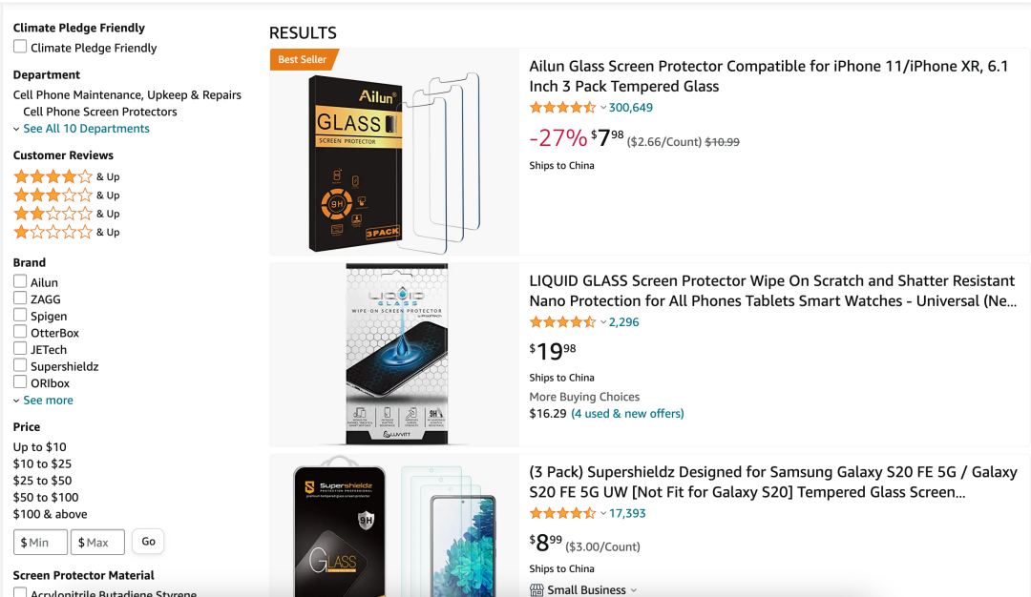Filter by 3 stars & up rating
Viewport: 1031px width, 597px height.
[53, 195]
